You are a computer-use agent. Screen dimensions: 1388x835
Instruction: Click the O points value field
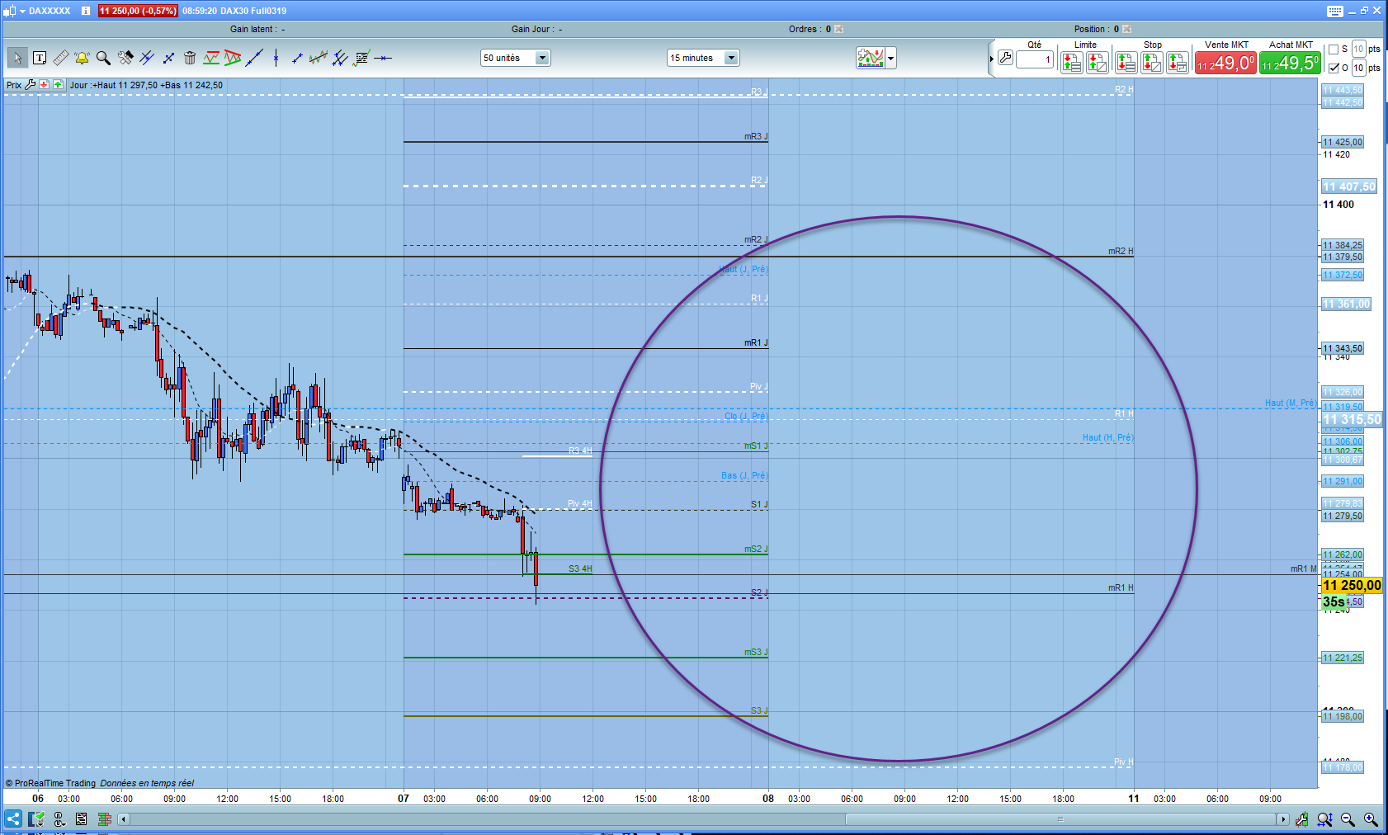[x=1358, y=68]
